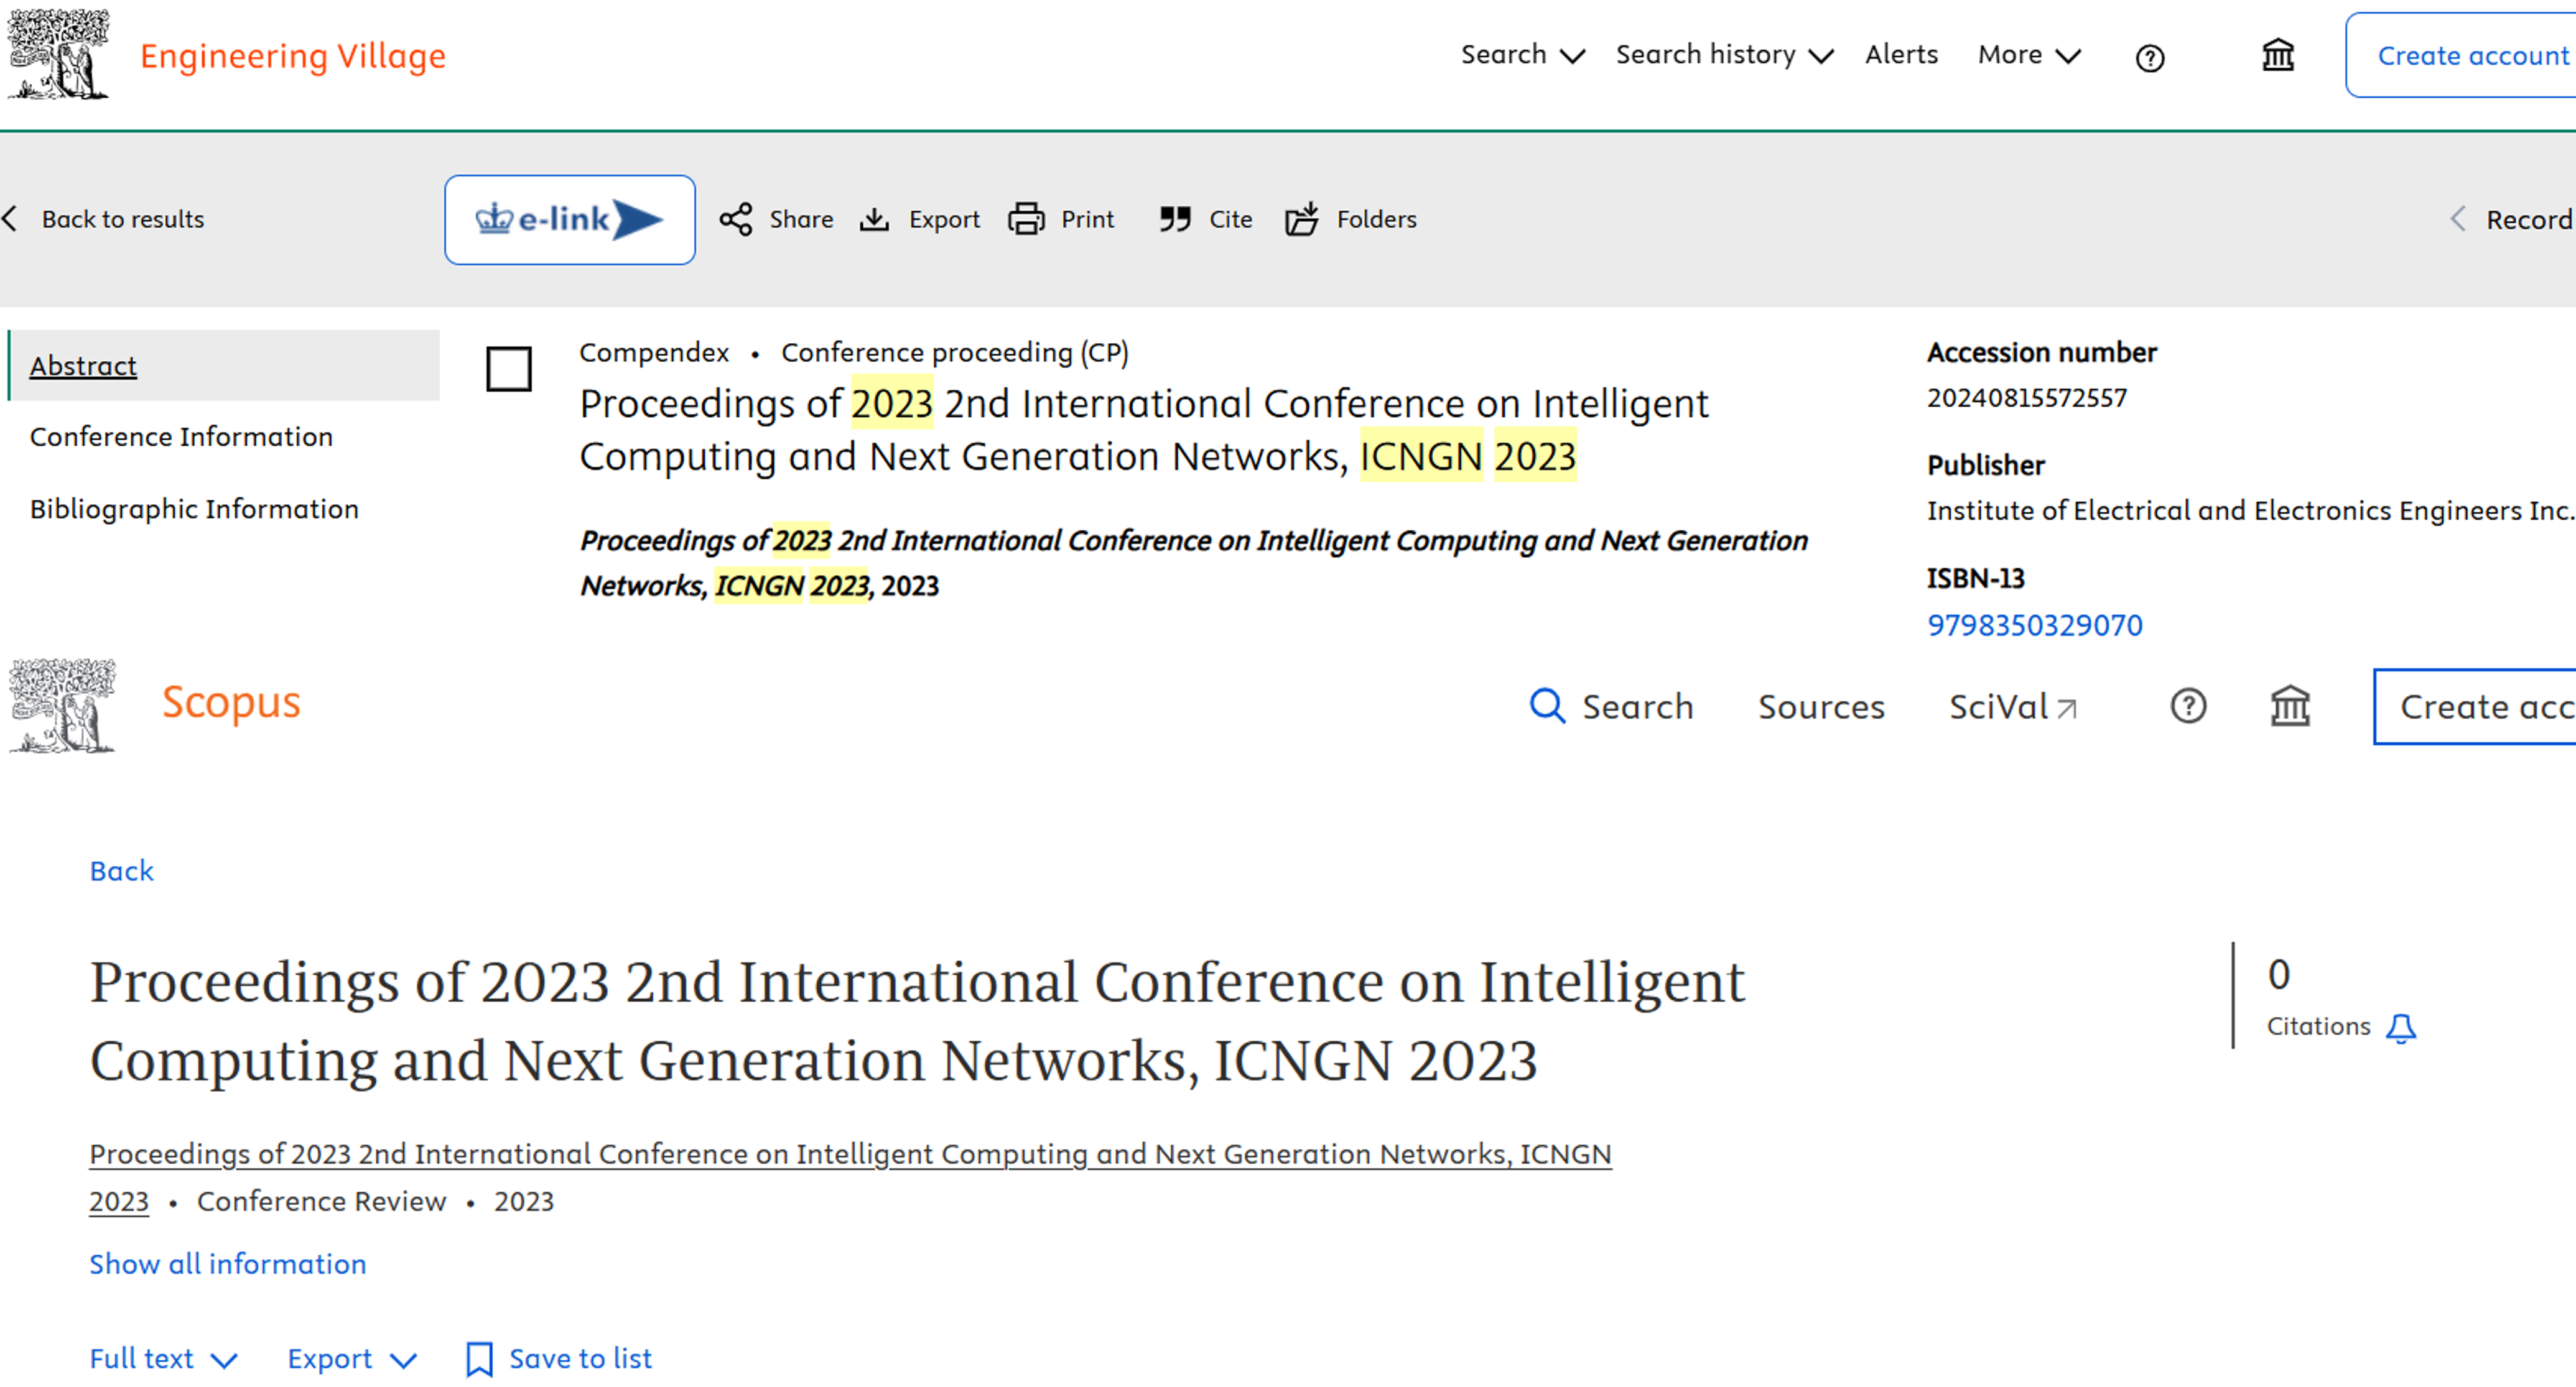Open the Conference Information section
Viewport: 2576px width, 1387px height.
(181, 436)
